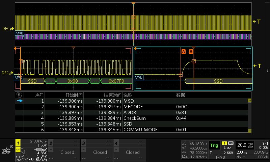Viewport: 270px width, 162px height.
Task: Click cursor A marker label in zoom window
Action: pos(184,52)
